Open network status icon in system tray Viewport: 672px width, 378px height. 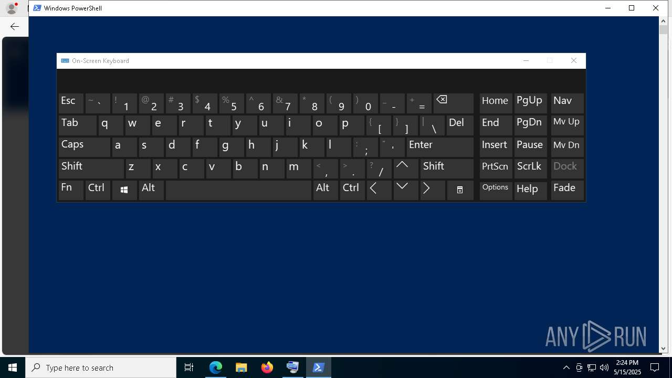click(592, 367)
